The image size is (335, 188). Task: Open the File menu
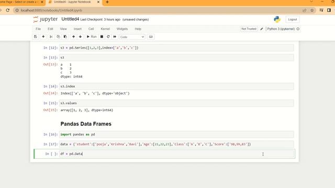pos(38,29)
